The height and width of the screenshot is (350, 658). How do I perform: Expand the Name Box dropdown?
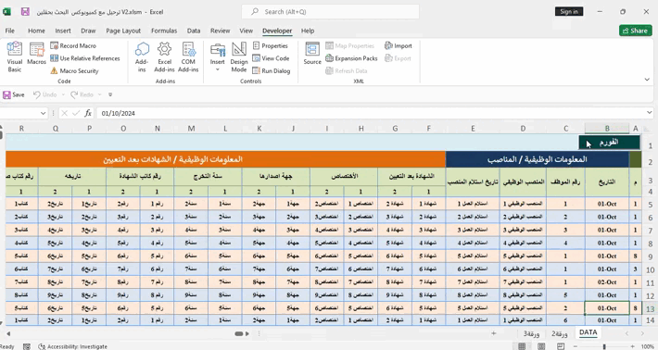(x=43, y=113)
